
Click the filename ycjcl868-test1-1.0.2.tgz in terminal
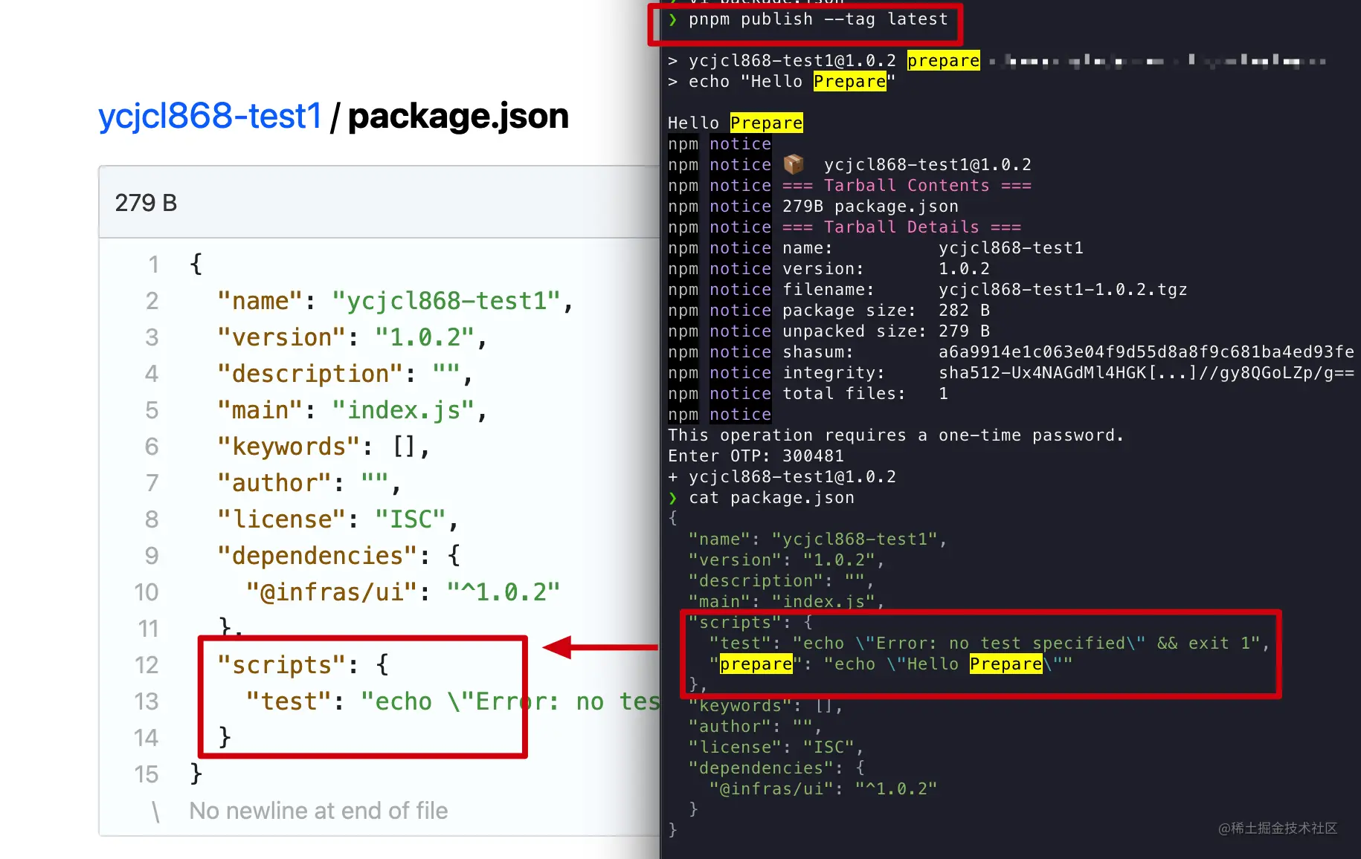point(1062,290)
